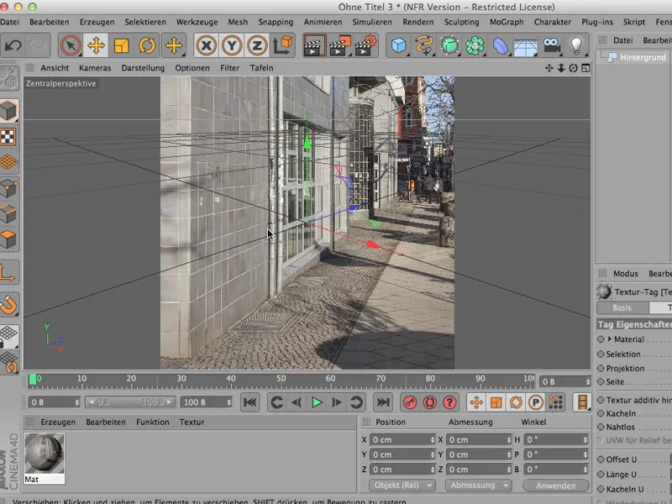672x504 pixels.
Task: Add a subdivision generator object
Action: click(x=449, y=45)
